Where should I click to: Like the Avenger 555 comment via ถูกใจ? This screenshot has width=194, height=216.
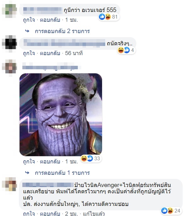29,20
